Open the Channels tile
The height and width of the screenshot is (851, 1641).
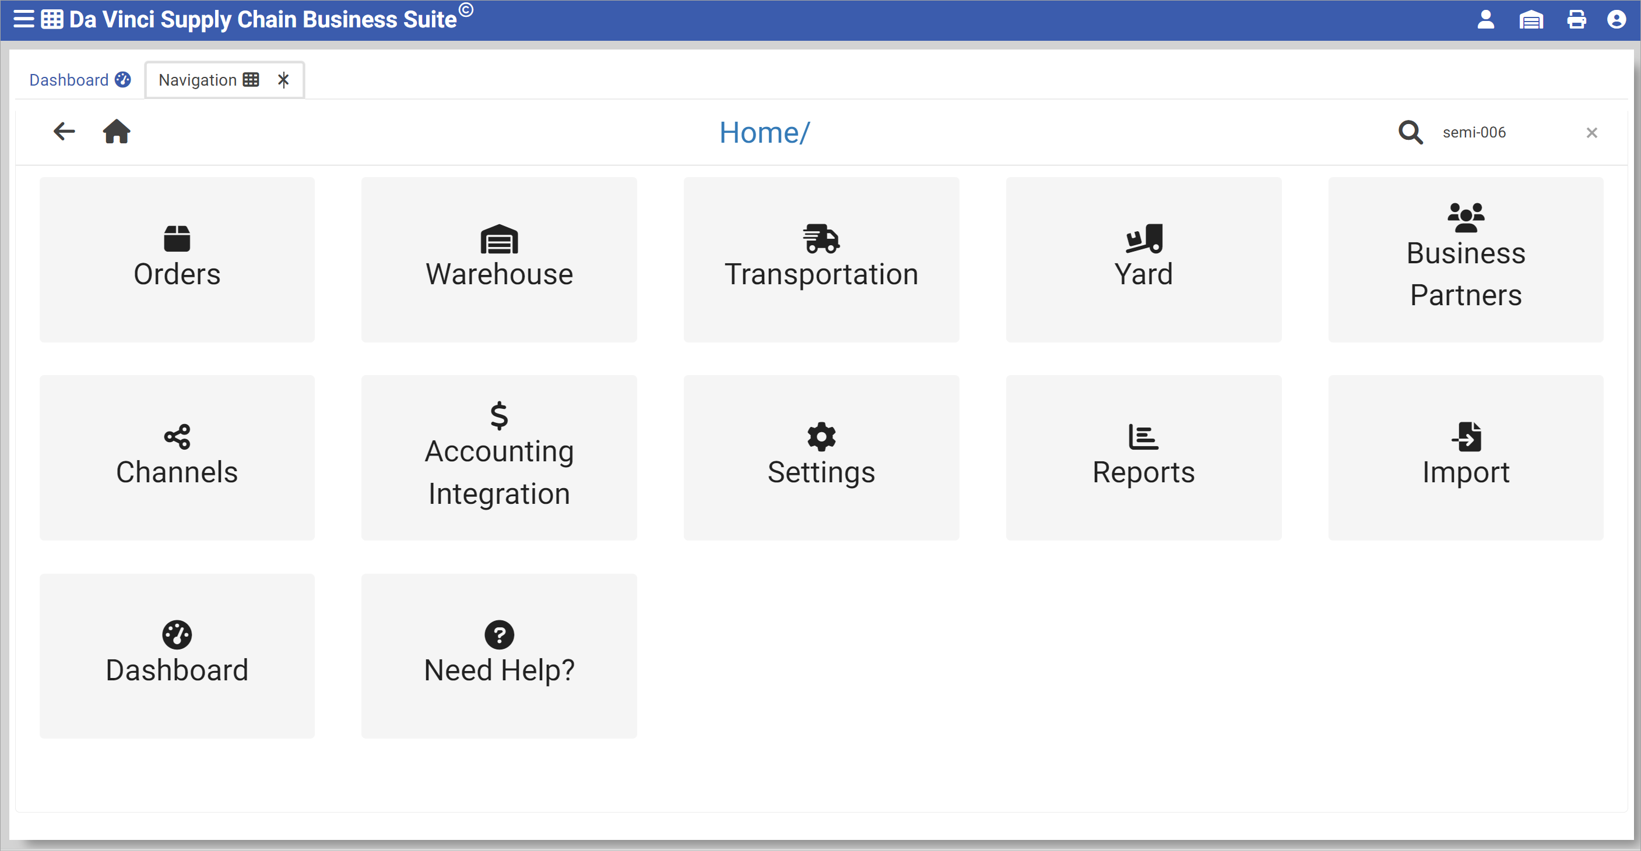click(x=177, y=458)
